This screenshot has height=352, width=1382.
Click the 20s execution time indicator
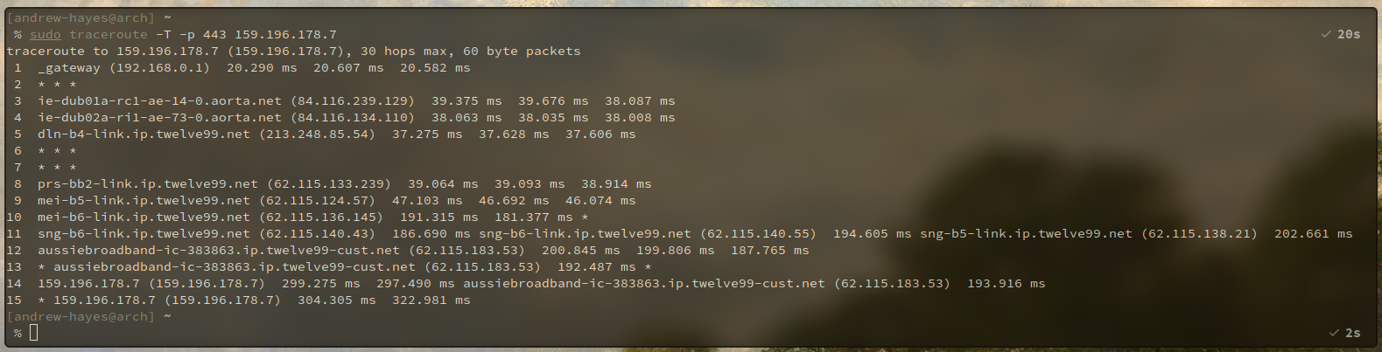tap(1349, 34)
